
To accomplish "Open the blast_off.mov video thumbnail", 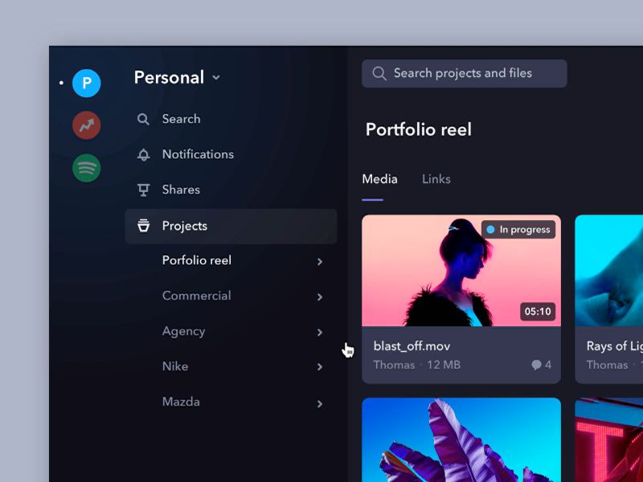I will coord(461,271).
